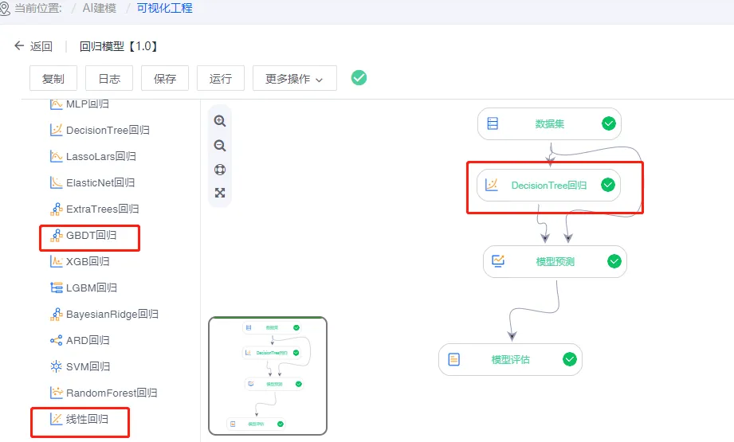
Task: Click the 保存 button
Action: pyautogui.click(x=165, y=79)
